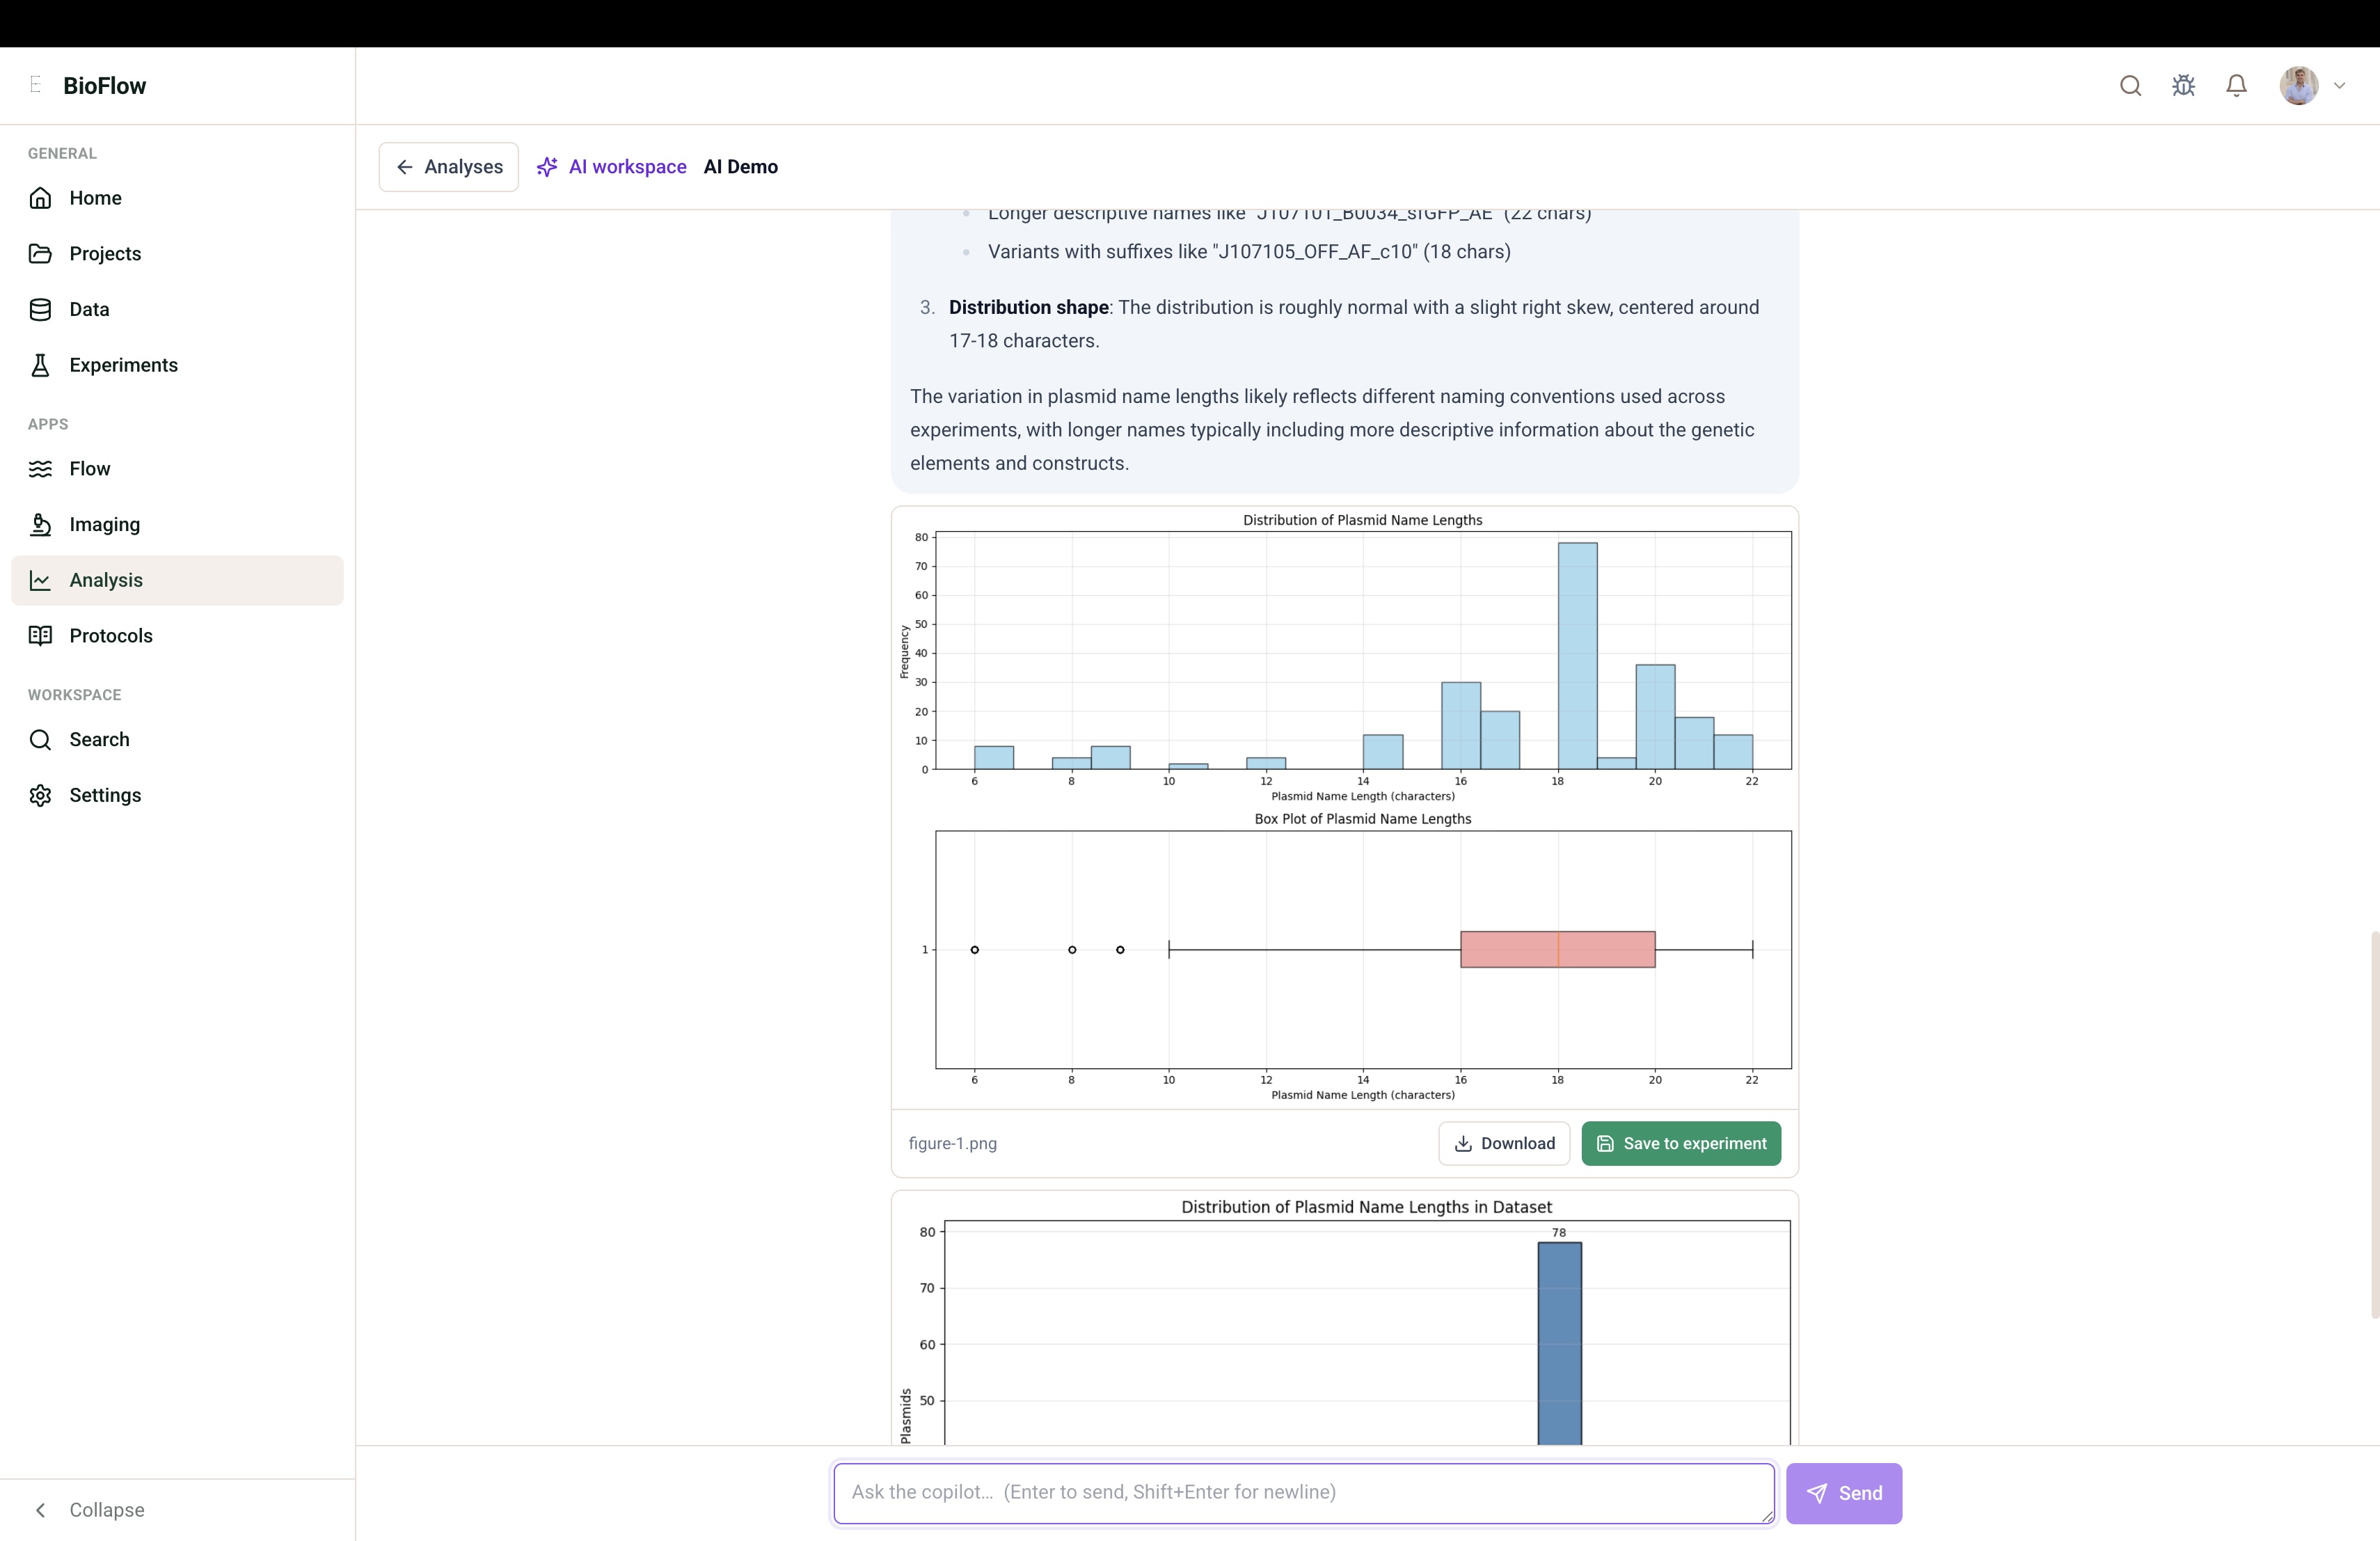The height and width of the screenshot is (1541, 2380).
Task: Go to Home in sidebar
Action: tap(177, 198)
